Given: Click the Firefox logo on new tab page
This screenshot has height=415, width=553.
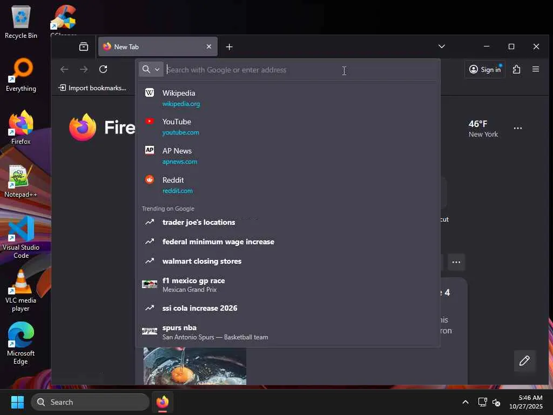Looking at the screenshot, I should pyautogui.click(x=83, y=127).
